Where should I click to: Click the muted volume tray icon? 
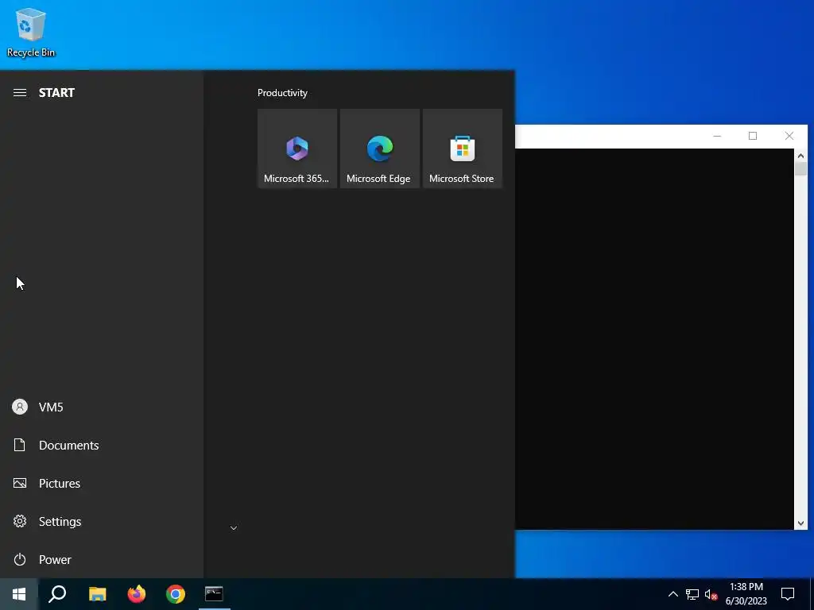[x=711, y=594]
